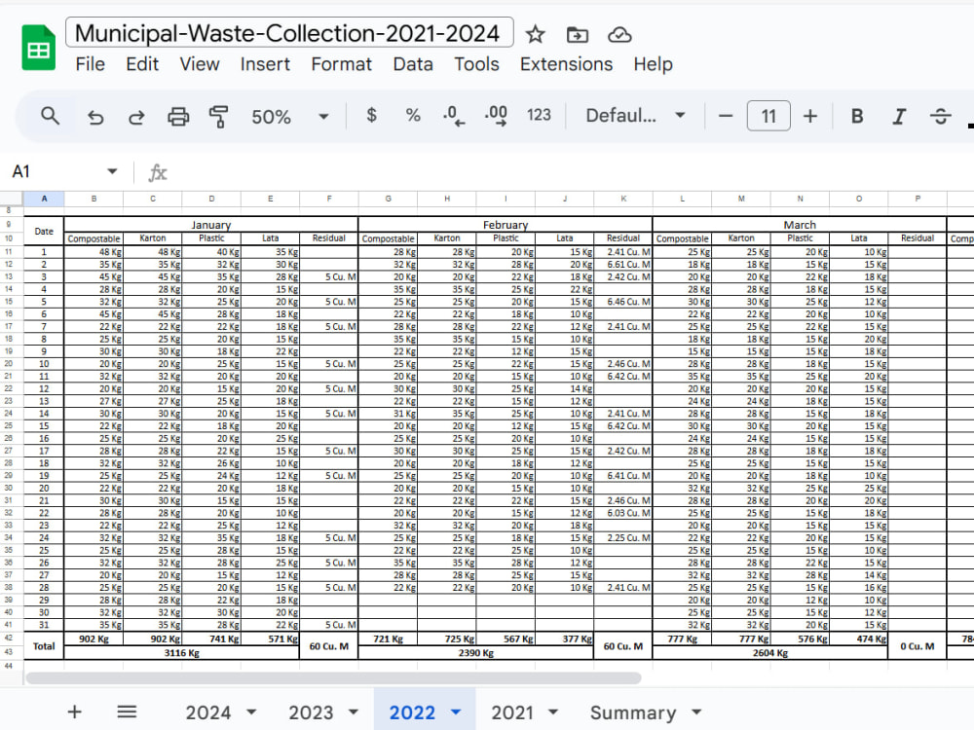Select the 0 Cu. M residual cell
Screen dimensions: 974x730
pyautogui.click(x=918, y=646)
